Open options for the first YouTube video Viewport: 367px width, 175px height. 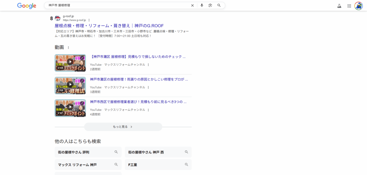point(148,65)
